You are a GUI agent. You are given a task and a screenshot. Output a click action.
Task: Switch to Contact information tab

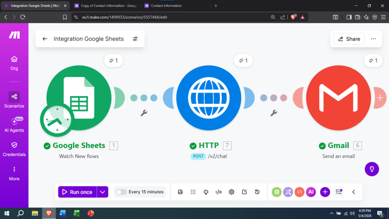pyautogui.click(x=166, y=6)
